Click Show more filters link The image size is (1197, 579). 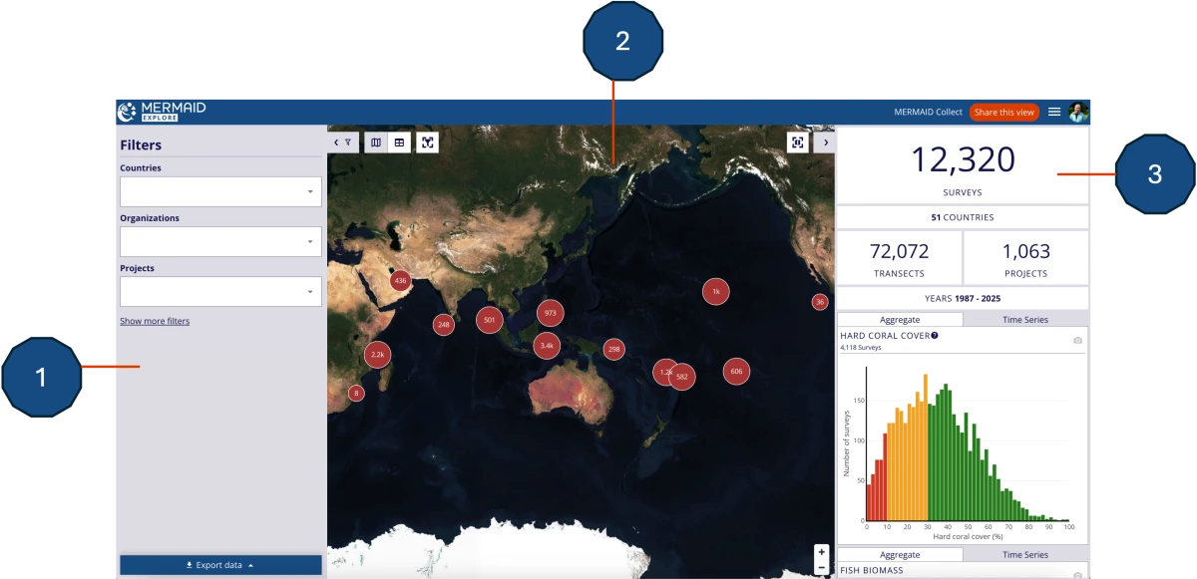point(155,321)
